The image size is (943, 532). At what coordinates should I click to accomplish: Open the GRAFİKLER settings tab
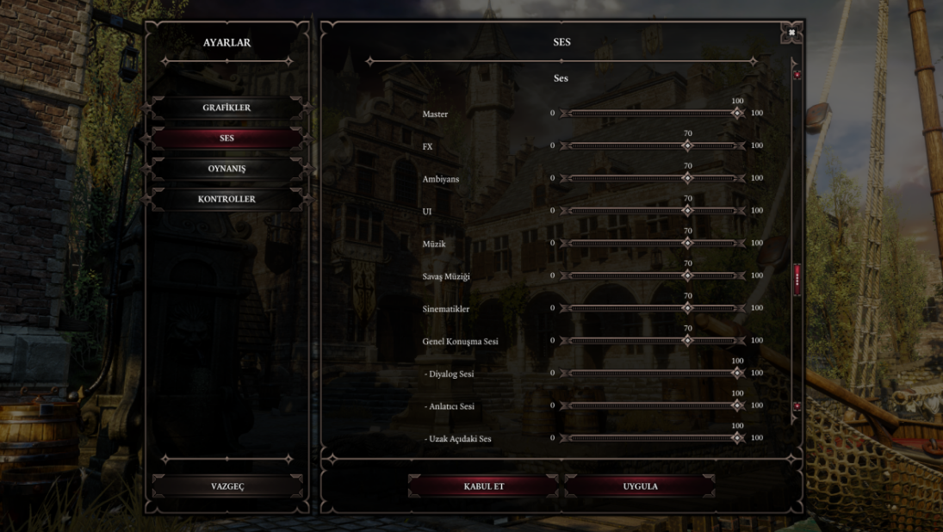226,108
